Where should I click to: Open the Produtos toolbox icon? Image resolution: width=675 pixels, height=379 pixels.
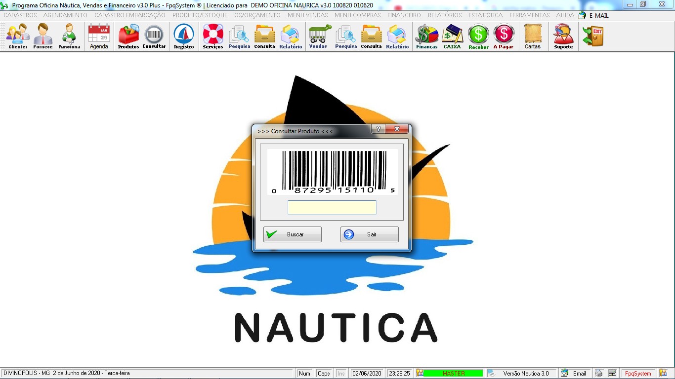[x=128, y=37]
